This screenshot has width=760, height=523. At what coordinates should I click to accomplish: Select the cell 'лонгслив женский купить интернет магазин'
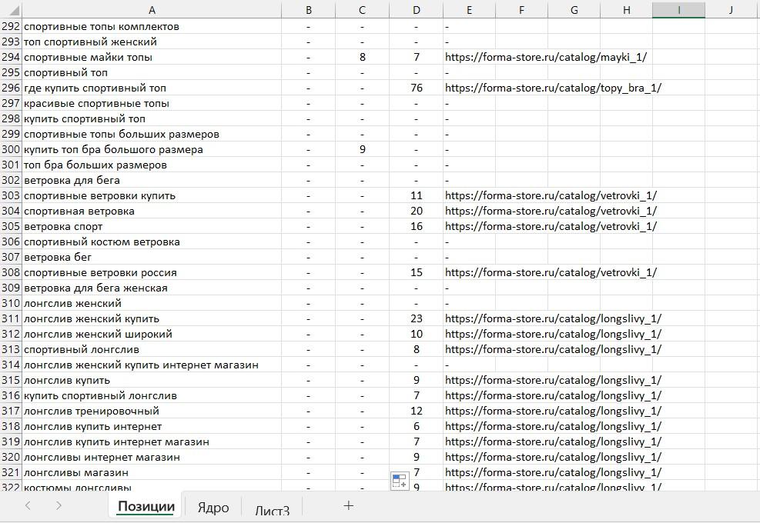coord(152,365)
